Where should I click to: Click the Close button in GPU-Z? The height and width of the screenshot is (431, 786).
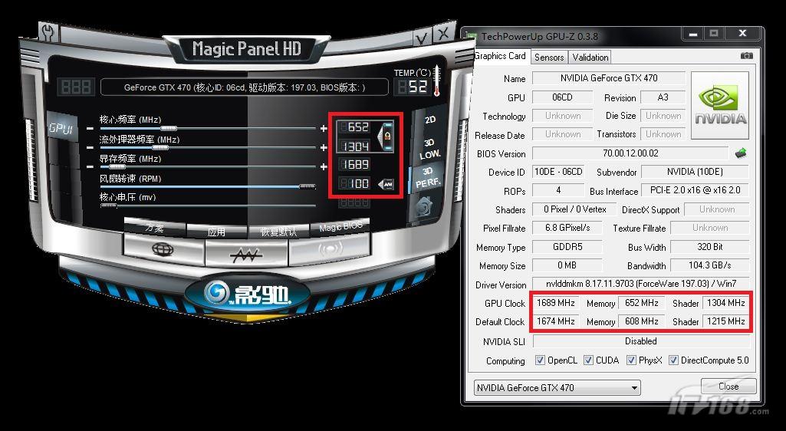(x=728, y=387)
